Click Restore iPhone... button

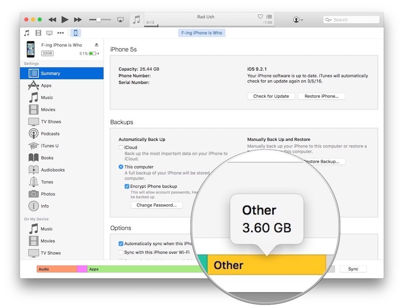click(x=322, y=96)
